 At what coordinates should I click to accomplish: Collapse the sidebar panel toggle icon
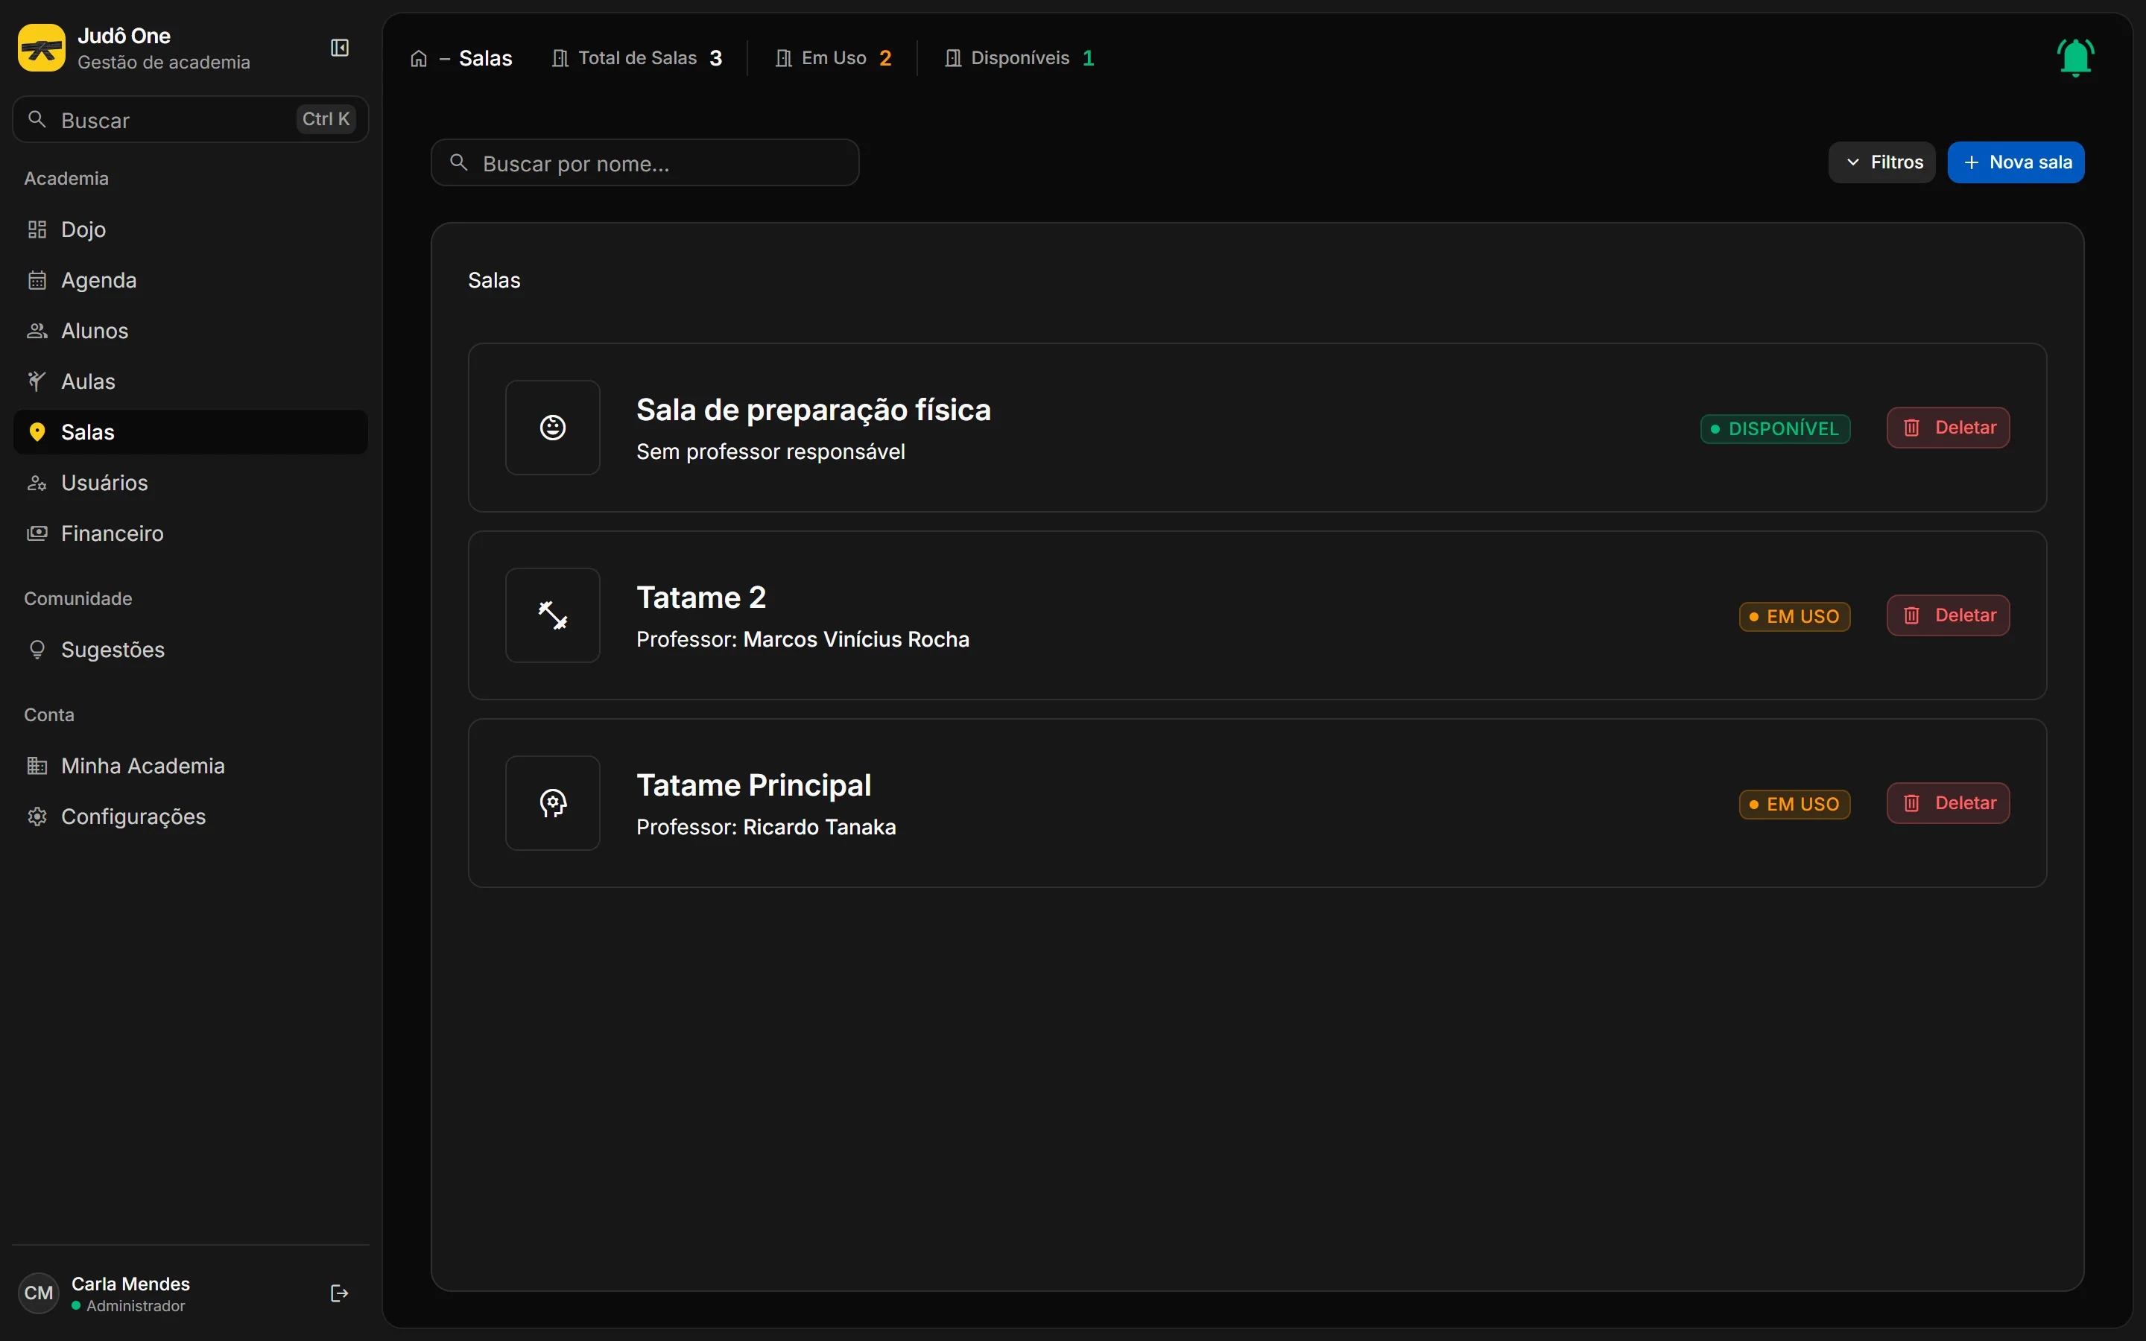coord(340,48)
